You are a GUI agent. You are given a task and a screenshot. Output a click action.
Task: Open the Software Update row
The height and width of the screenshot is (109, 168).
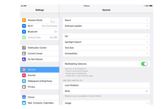pos(106,26)
